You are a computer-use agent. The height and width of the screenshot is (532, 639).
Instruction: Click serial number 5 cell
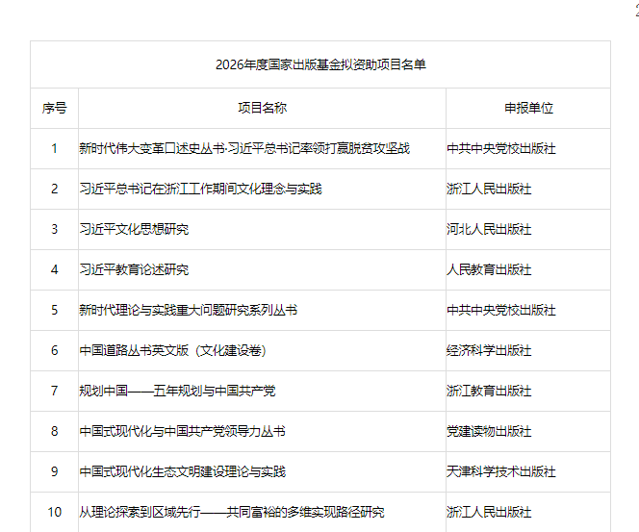[54, 310]
